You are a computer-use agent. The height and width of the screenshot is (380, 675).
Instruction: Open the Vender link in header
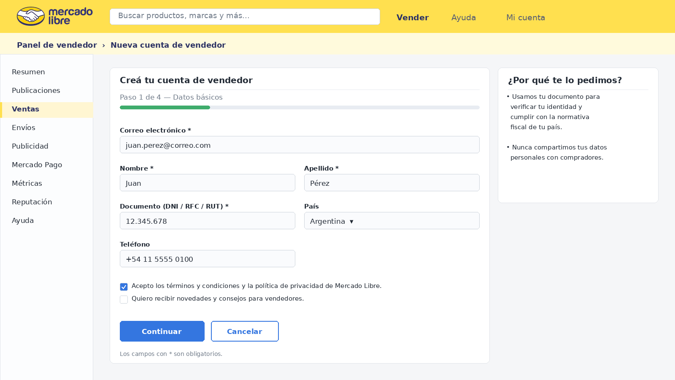tap(413, 17)
